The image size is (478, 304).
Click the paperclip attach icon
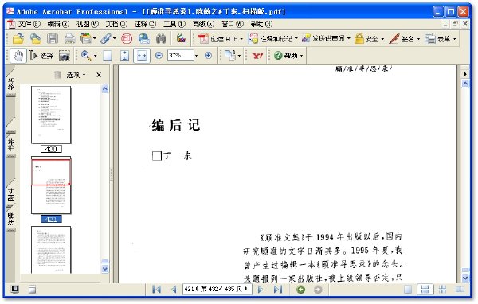pos(106,39)
